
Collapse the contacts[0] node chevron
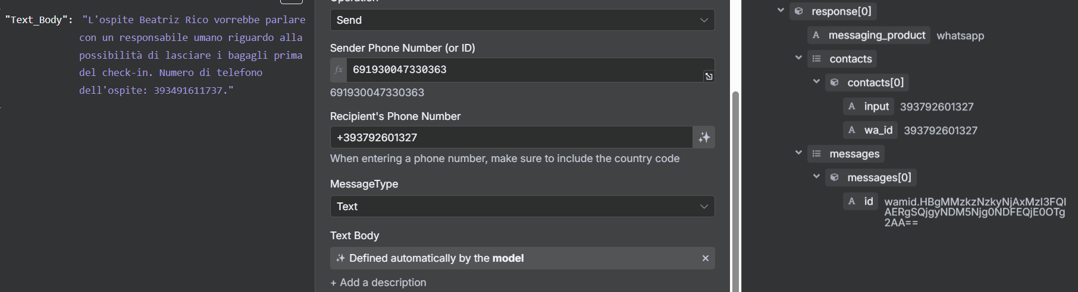click(x=816, y=81)
